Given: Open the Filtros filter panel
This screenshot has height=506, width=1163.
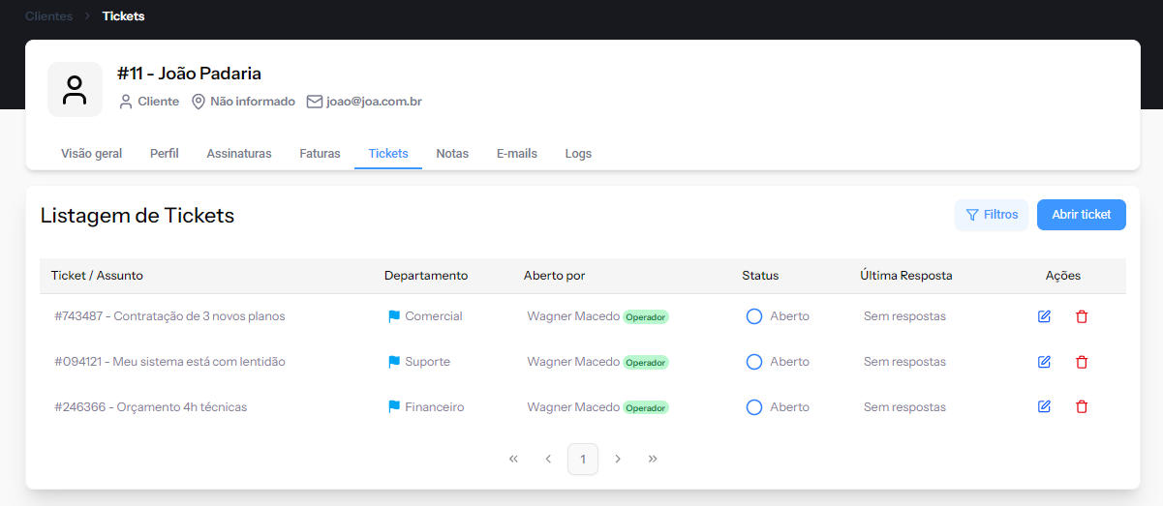Looking at the screenshot, I should click(x=991, y=215).
